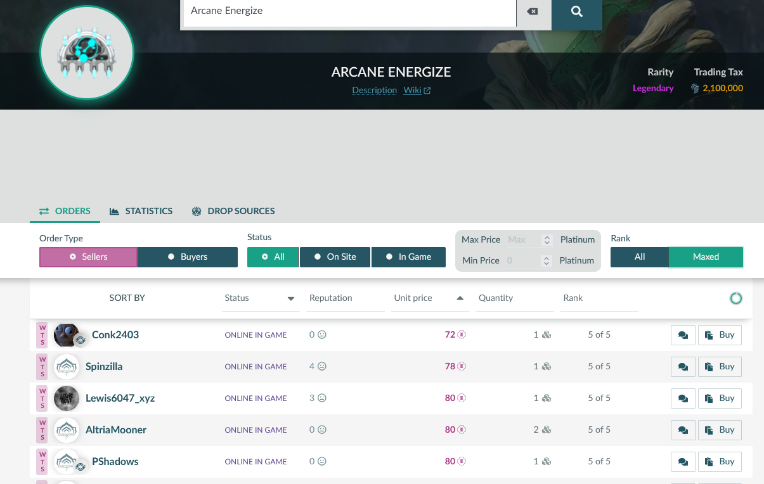Sort by the Unit price column
764x484 pixels.
pyautogui.click(x=431, y=298)
